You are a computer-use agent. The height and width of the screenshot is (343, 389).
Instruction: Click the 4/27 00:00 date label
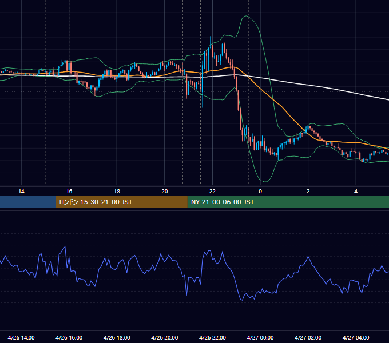click(x=260, y=337)
